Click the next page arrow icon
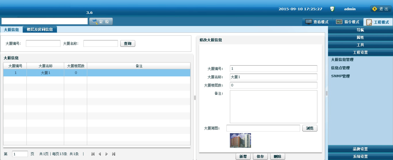 tap(107, 154)
